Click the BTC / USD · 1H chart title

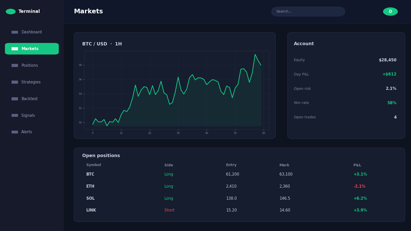pyautogui.click(x=102, y=44)
